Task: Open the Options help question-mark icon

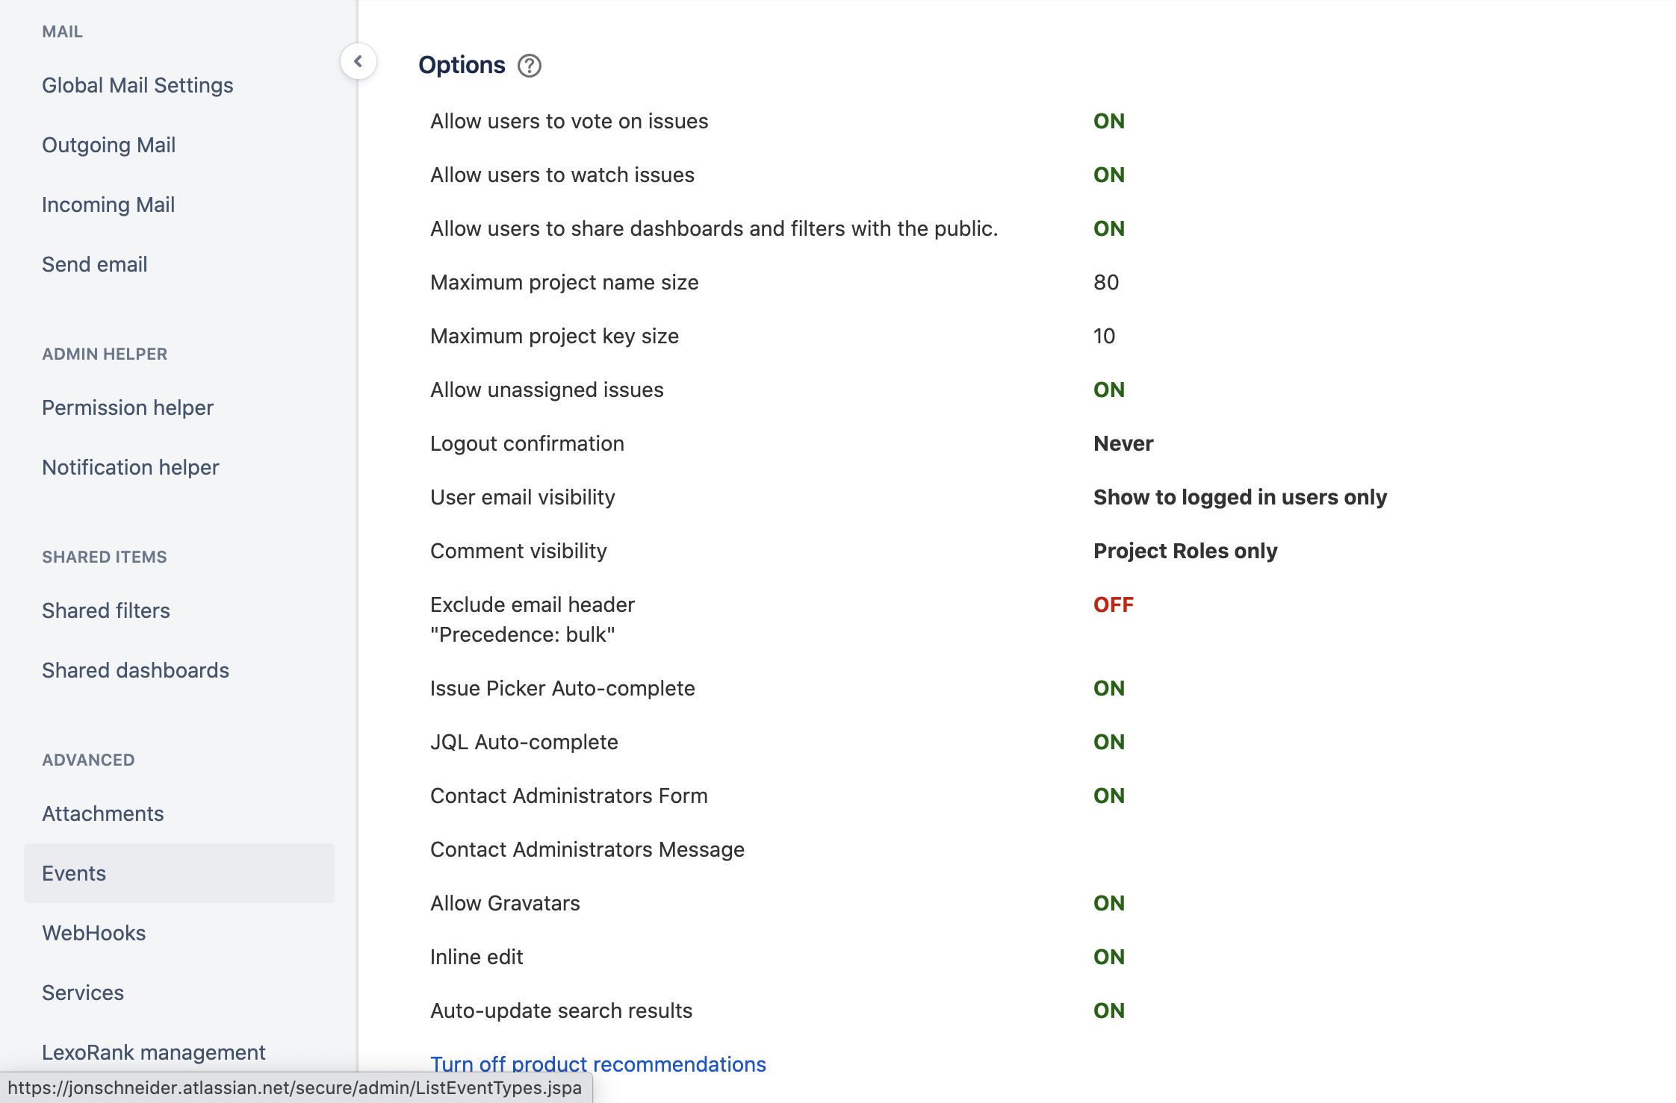Action: [x=530, y=66]
